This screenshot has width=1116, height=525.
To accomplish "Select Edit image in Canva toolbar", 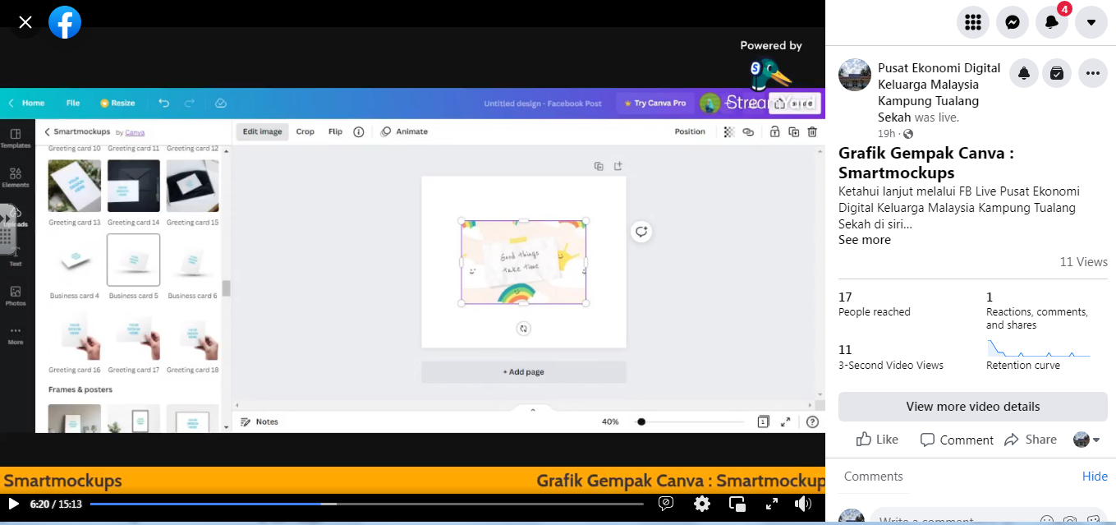I will pyautogui.click(x=262, y=131).
